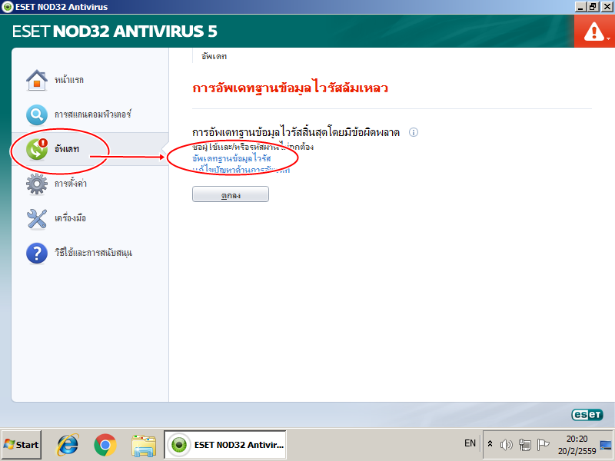
Task: Launch Google Chrome from taskbar
Action: 105,445
